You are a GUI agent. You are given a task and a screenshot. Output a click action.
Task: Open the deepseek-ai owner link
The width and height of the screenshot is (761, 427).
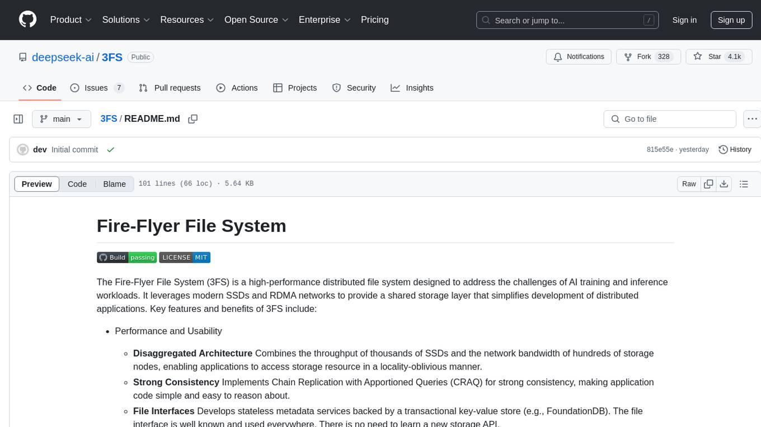(x=63, y=57)
